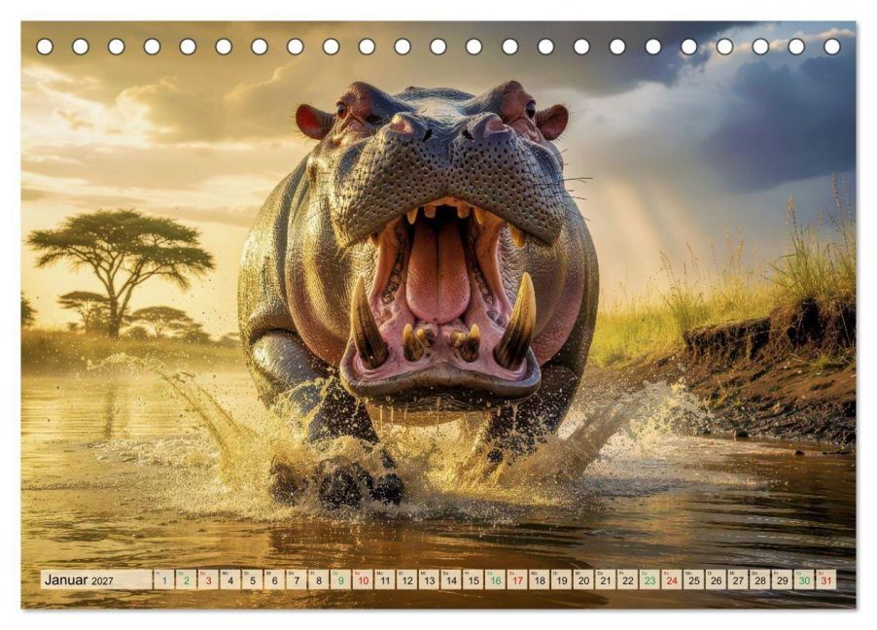
Task: Pick the green Saturday date 2
Action: click(x=187, y=579)
